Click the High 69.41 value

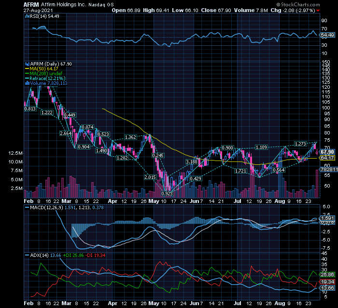(x=156, y=10)
